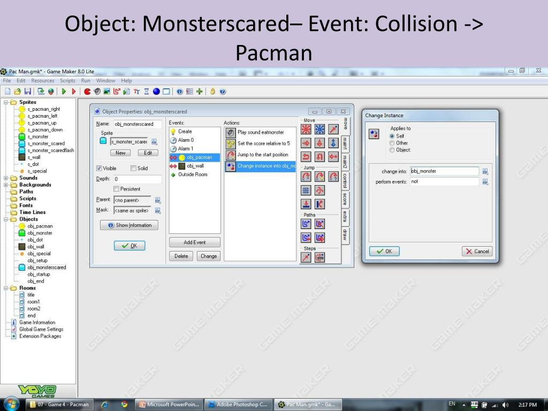The height and width of the screenshot is (411, 548).
Task: Select the Self radio button
Action: (x=392, y=136)
